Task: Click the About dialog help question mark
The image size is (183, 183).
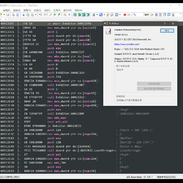Action: (165, 23)
